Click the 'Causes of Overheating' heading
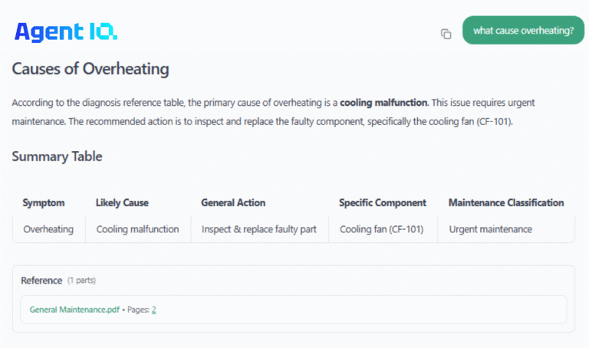 pyautogui.click(x=90, y=69)
